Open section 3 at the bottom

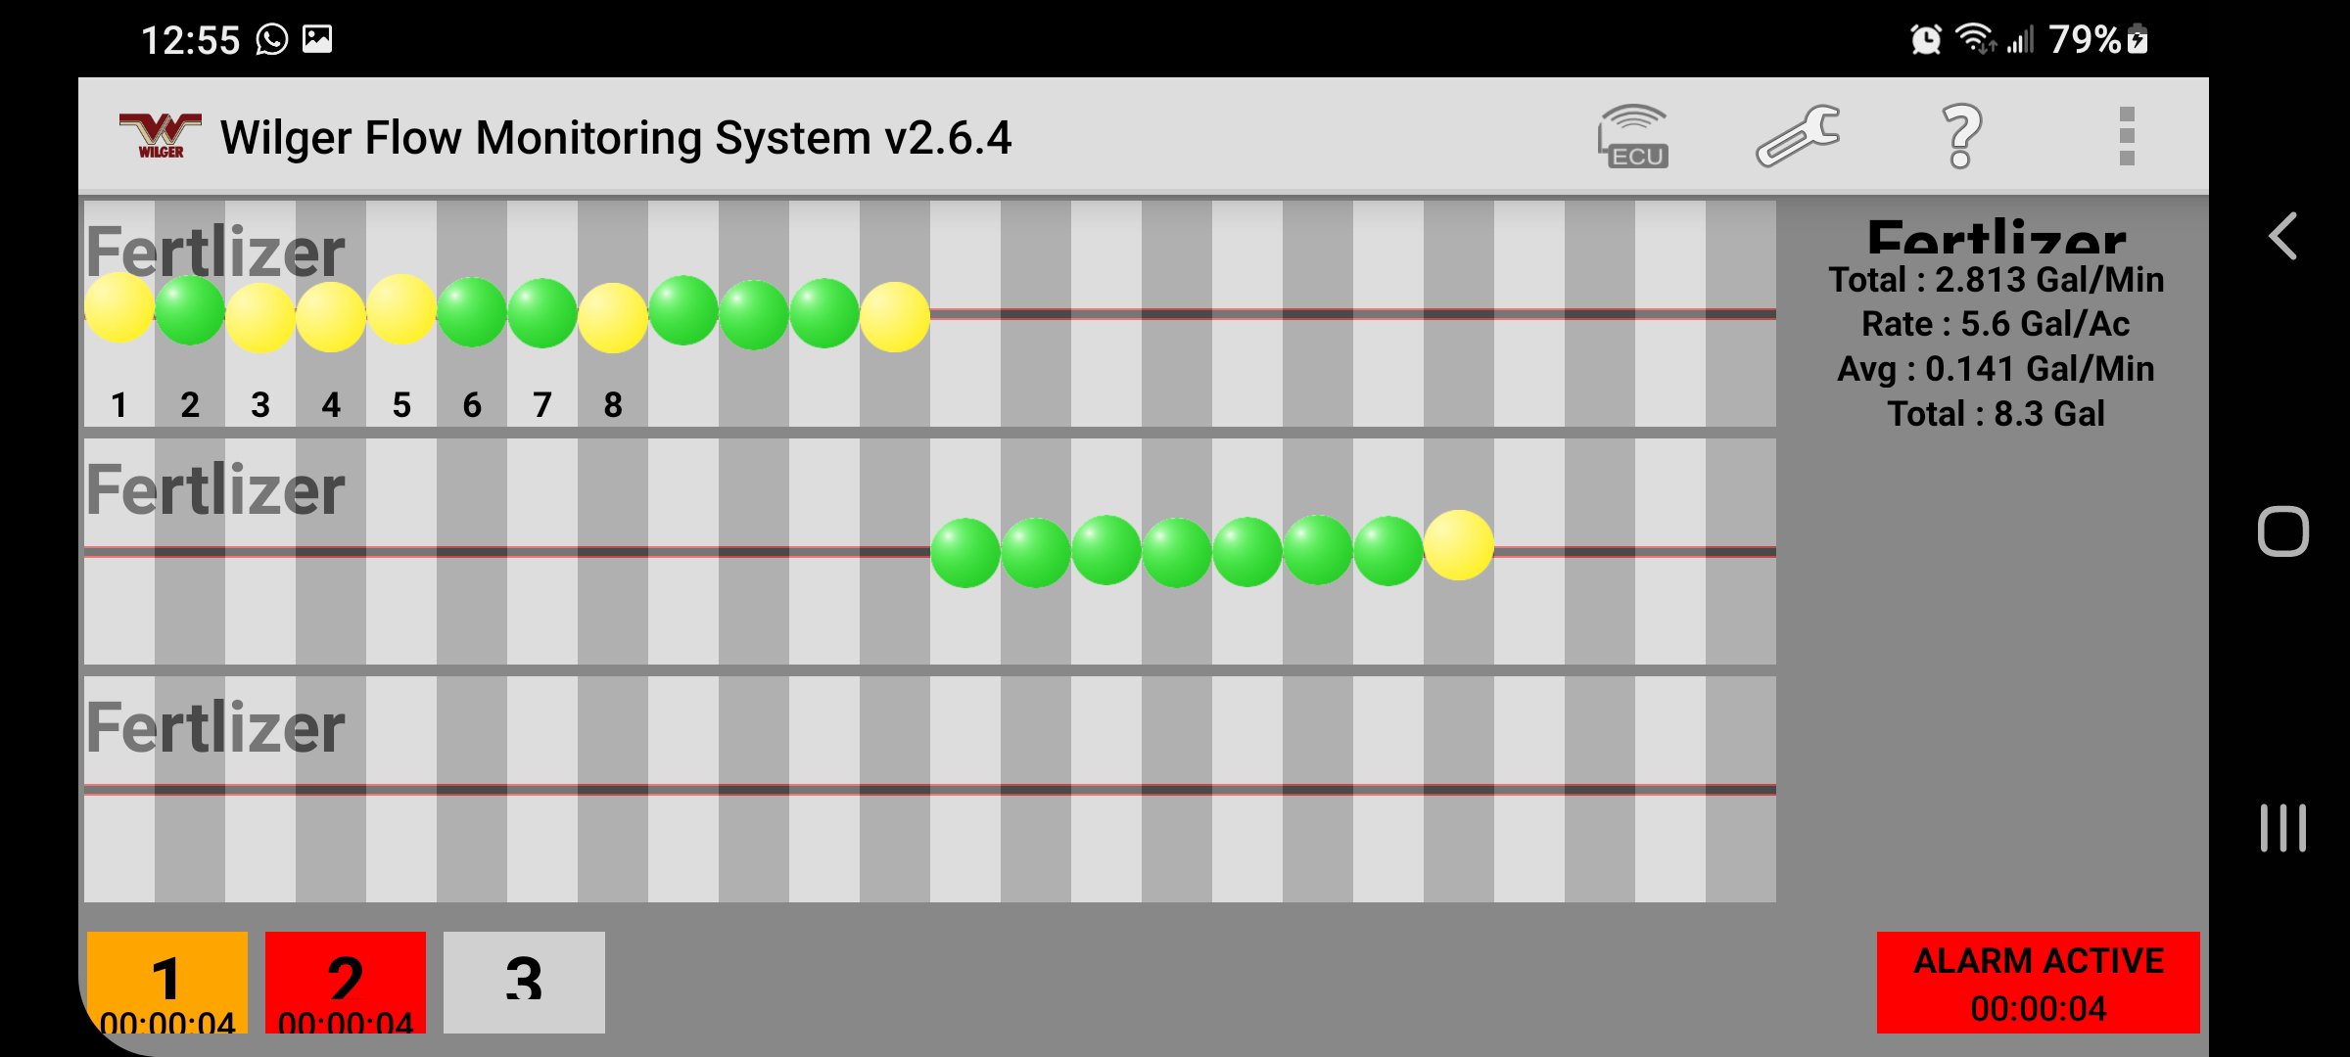coord(525,982)
